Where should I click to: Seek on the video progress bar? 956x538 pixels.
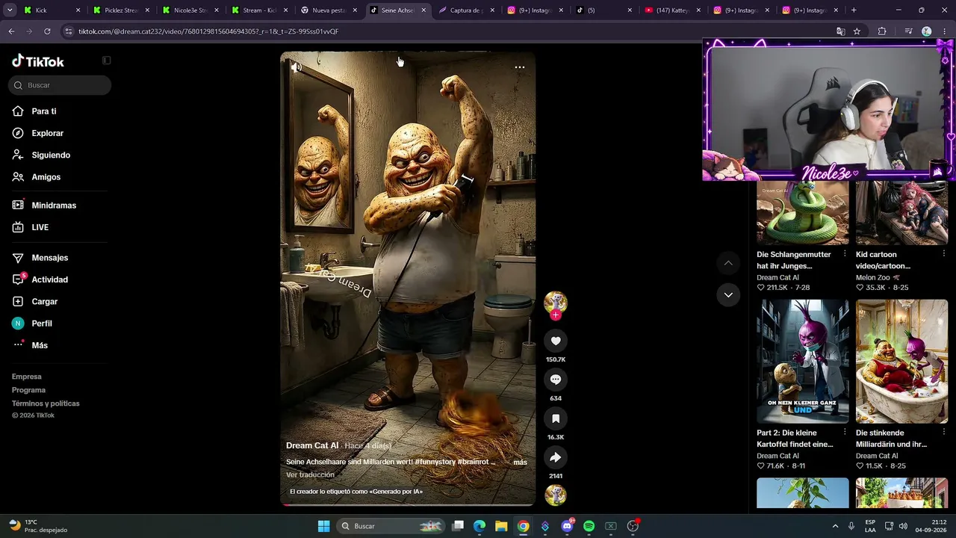pyautogui.click(x=408, y=505)
